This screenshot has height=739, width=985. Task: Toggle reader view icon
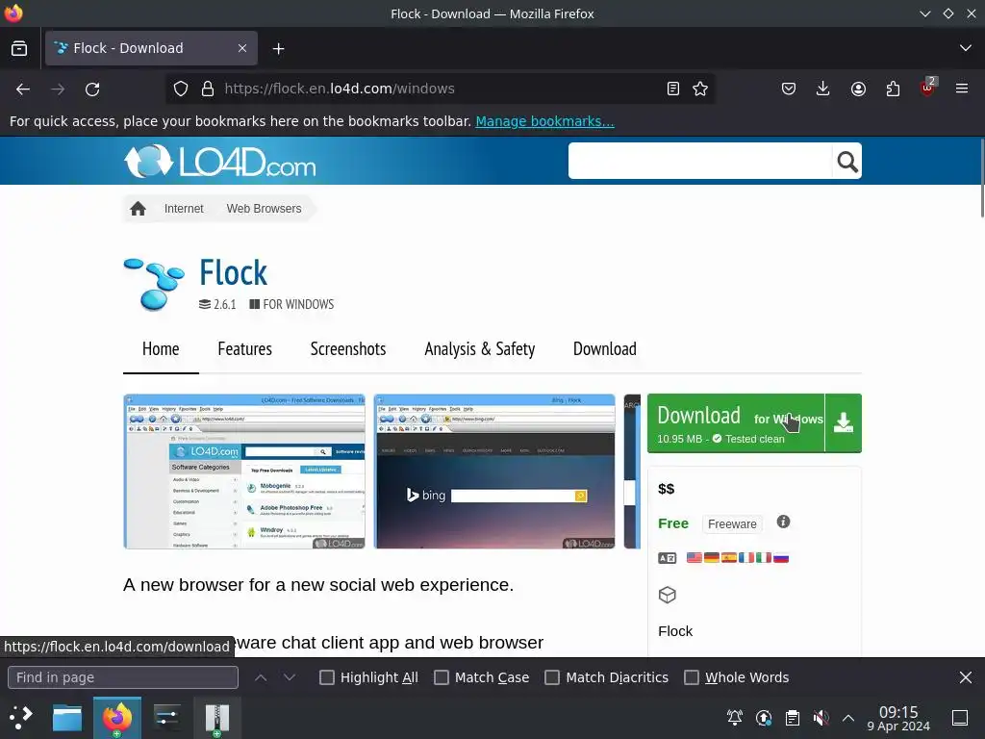(x=672, y=89)
